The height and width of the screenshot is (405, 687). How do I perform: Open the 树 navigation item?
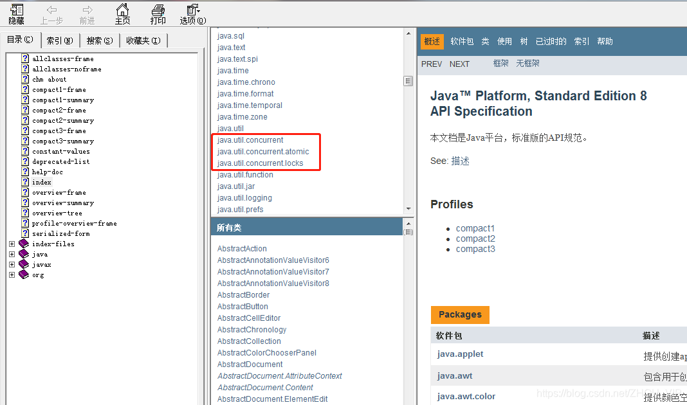(524, 41)
